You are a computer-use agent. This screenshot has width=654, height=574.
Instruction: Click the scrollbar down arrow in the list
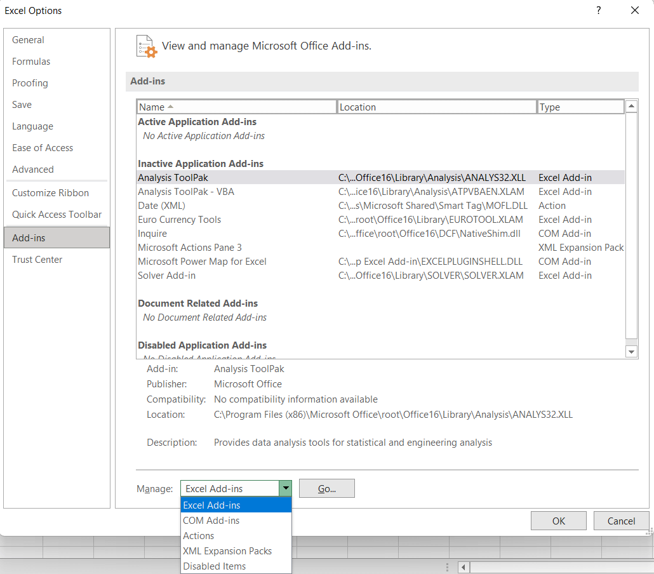(632, 351)
